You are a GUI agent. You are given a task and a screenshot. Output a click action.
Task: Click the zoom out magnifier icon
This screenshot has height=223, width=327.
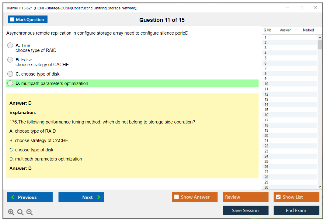(30, 212)
